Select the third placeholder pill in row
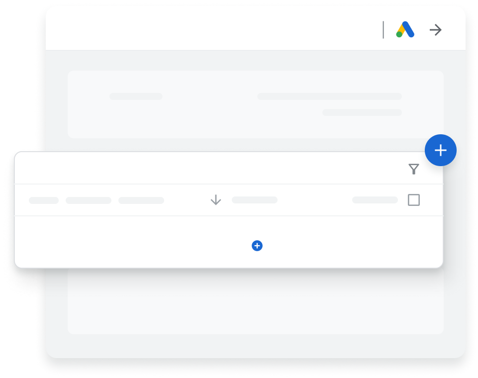The image size is (478, 378). tap(141, 200)
